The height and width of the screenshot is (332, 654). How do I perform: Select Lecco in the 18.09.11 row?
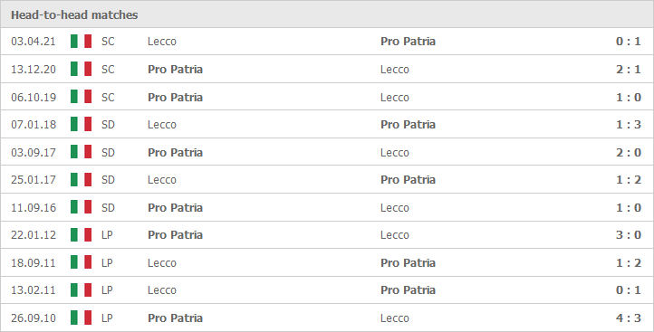(162, 263)
